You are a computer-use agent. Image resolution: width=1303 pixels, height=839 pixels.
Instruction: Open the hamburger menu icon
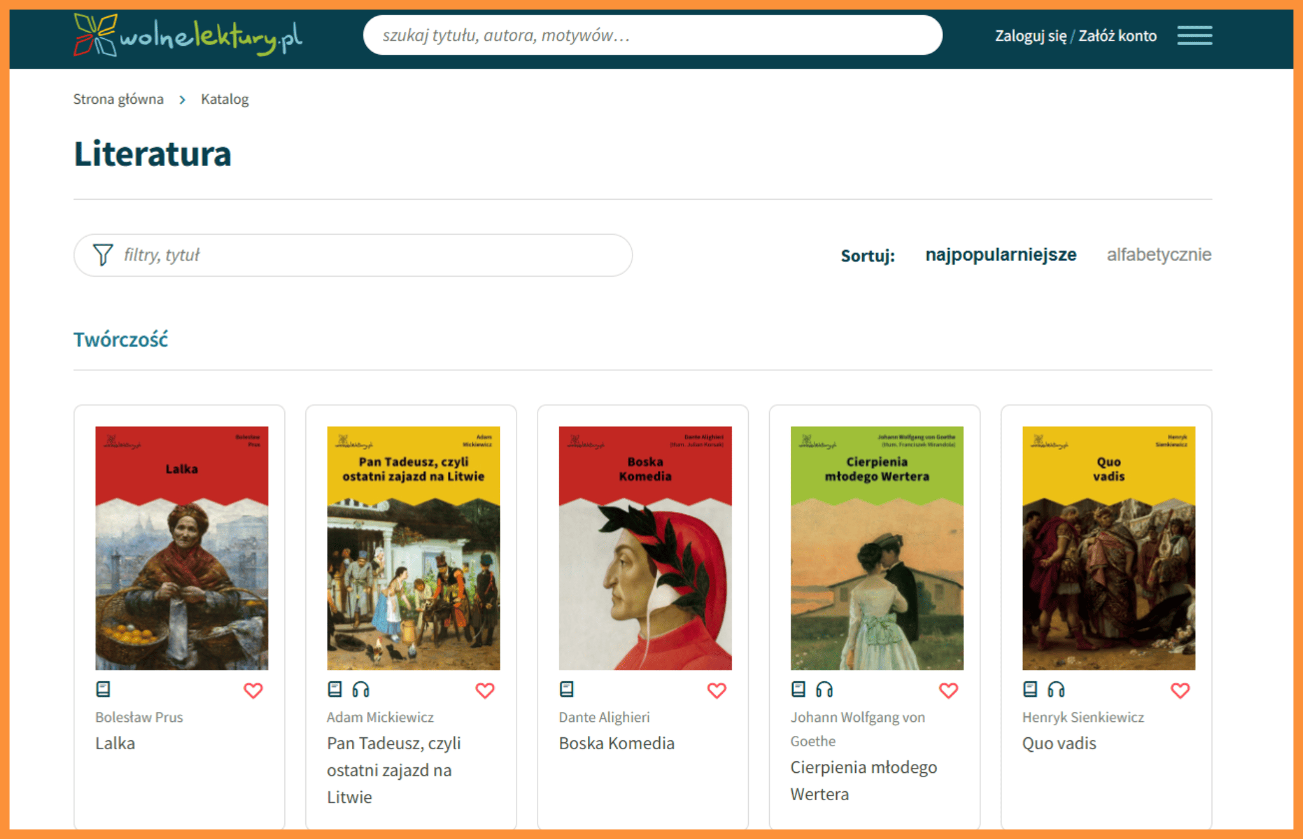pos(1194,36)
